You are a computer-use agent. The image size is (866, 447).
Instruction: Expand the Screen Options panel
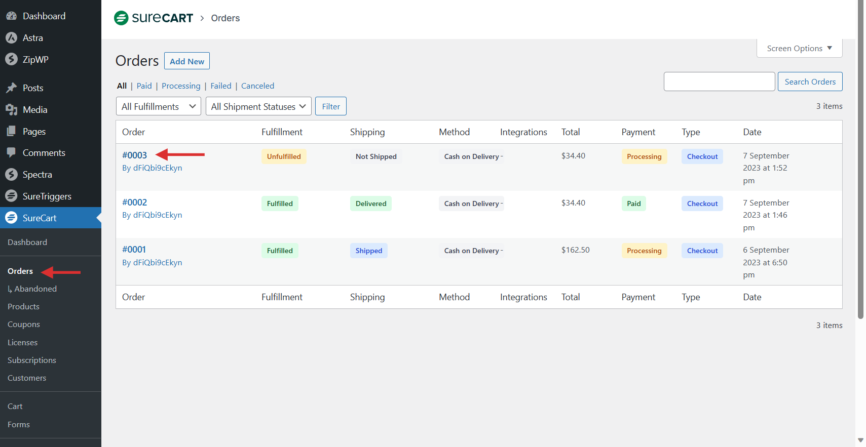[x=799, y=49]
